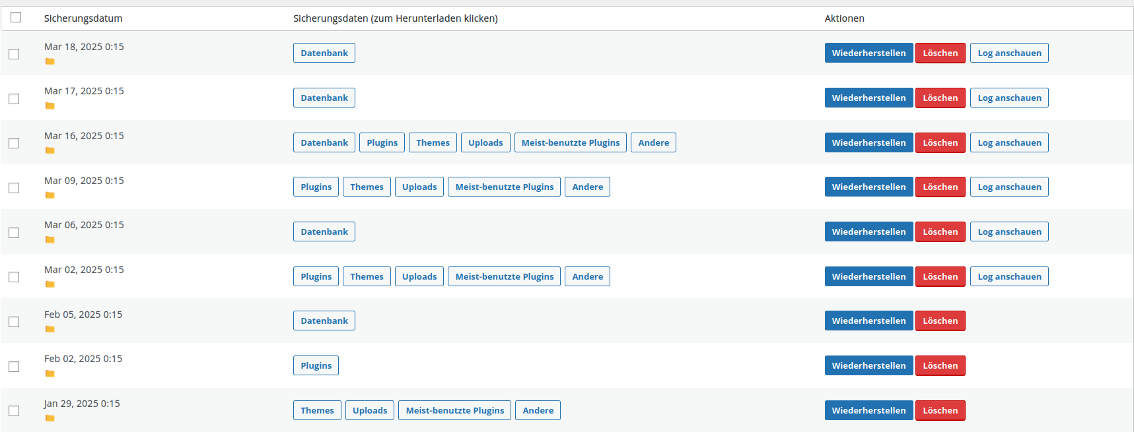Tick the Mar 09, 2025 backup checkbox
1134x432 pixels.
tap(14, 188)
